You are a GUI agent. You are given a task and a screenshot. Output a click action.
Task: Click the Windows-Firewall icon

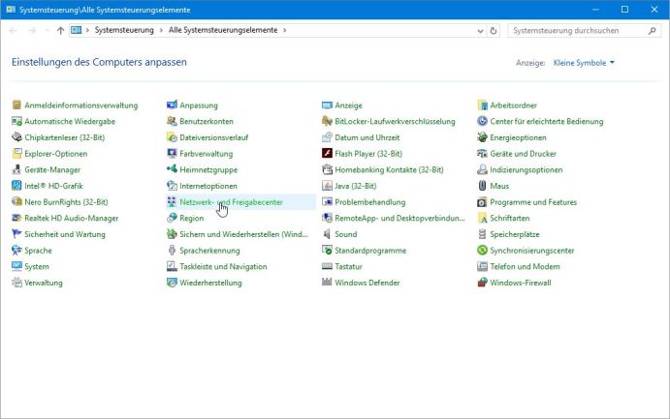pyautogui.click(x=482, y=283)
